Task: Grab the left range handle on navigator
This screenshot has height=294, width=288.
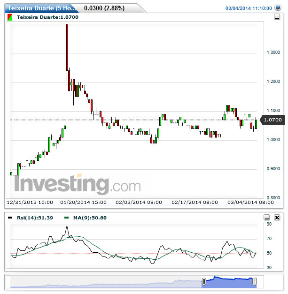Action: pos(204,281)
